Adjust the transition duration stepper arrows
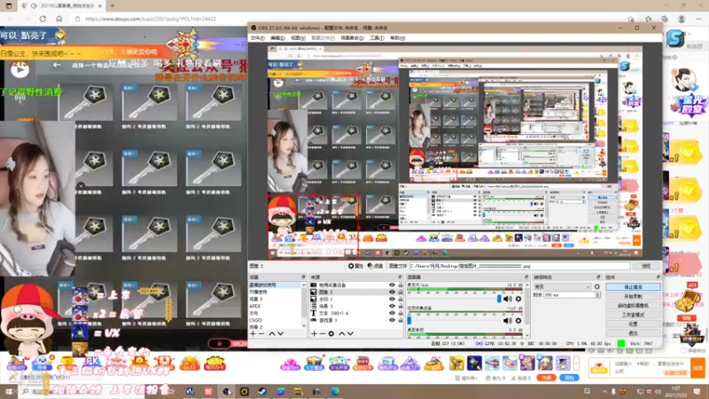This screenshot has width=709, height=399. coord(597,295)
